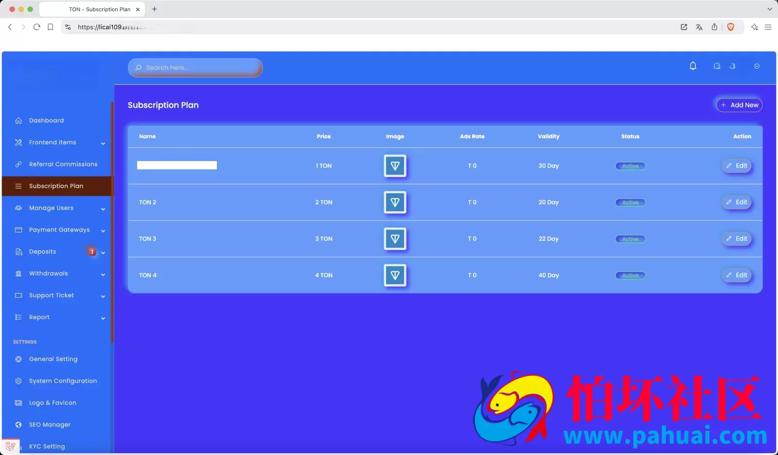Click the "22 Day" validity cell
Screen dimensions: 778x455
pyautogui.click(x=548, y=239)
